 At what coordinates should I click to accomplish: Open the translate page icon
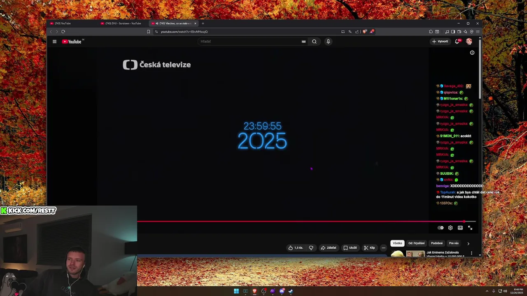pyautogui.click(x=350, y=32)
